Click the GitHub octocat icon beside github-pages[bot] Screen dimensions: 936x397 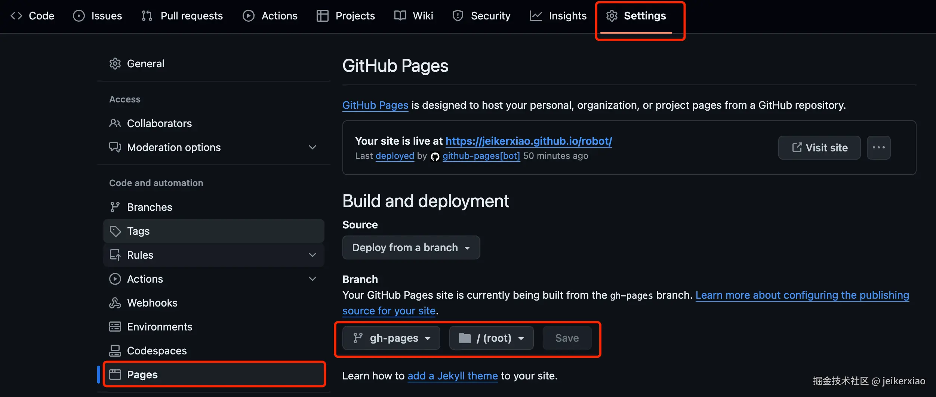point(435,157)
